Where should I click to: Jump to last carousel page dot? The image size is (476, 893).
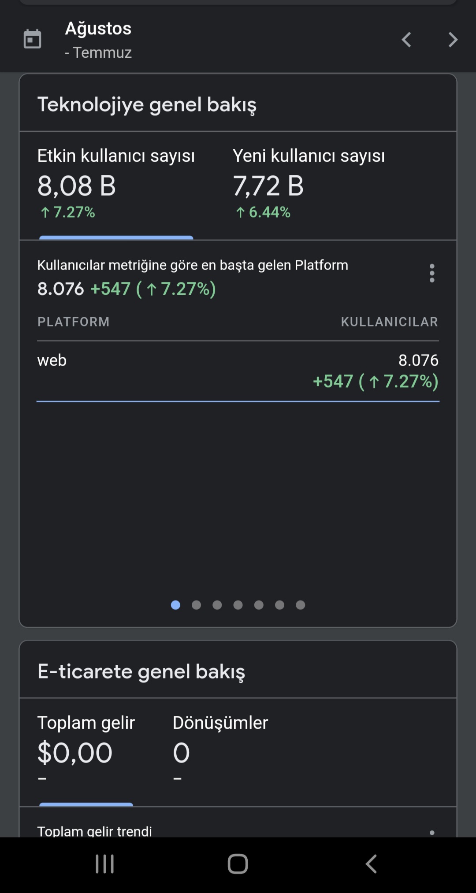click(301, 605)
